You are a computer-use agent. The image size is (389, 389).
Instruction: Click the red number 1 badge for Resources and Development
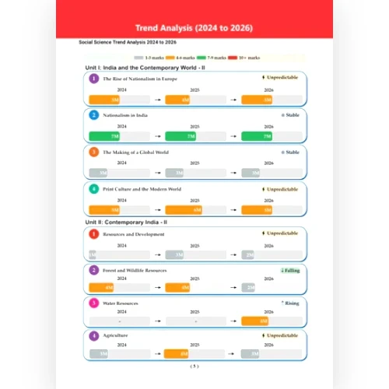click(x=94, y=234)
